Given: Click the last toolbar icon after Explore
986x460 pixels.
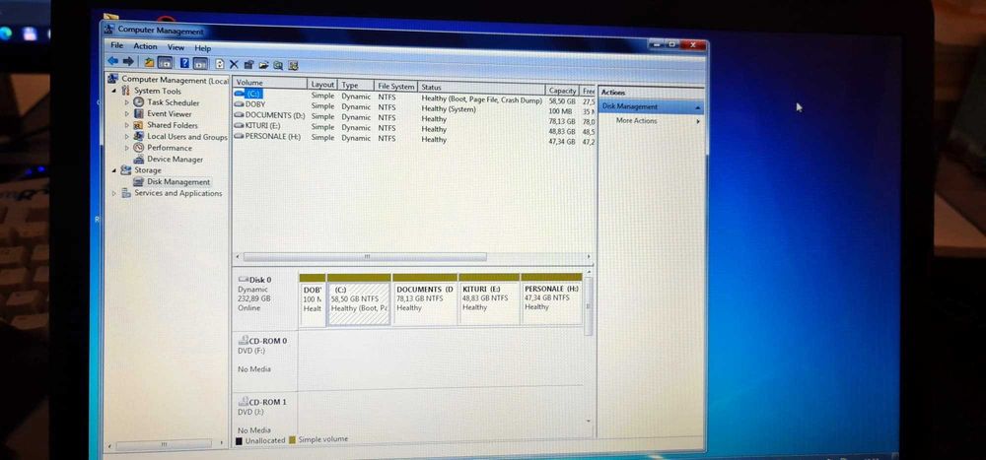Looking at the screenshot, I should 293,65.
